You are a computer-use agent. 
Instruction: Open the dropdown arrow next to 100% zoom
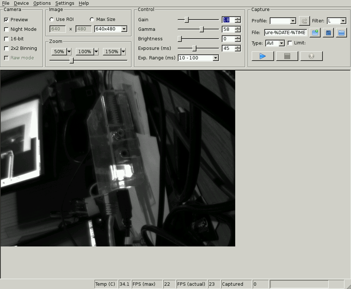pos(96,51)
